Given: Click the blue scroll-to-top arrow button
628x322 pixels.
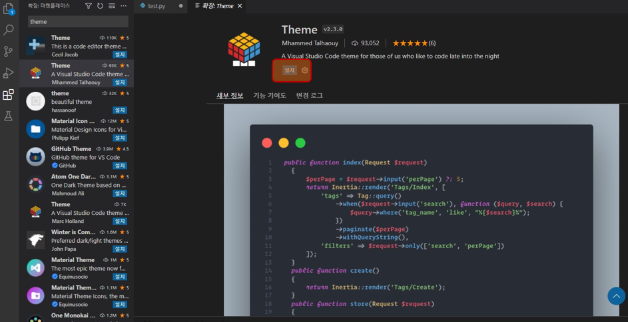Looking at the screenshot, I should coord(617,296).
